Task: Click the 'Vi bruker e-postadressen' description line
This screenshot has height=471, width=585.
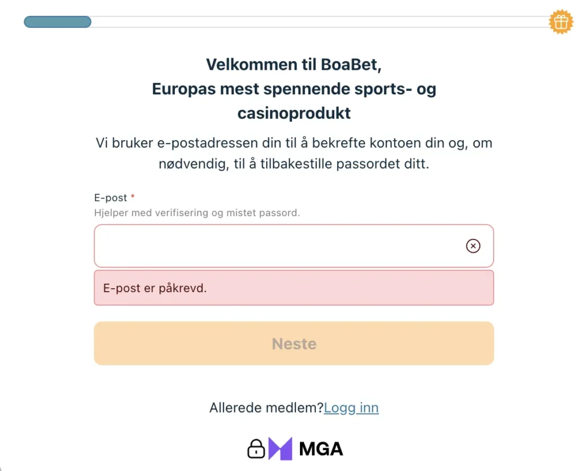Action: [294, 142]
